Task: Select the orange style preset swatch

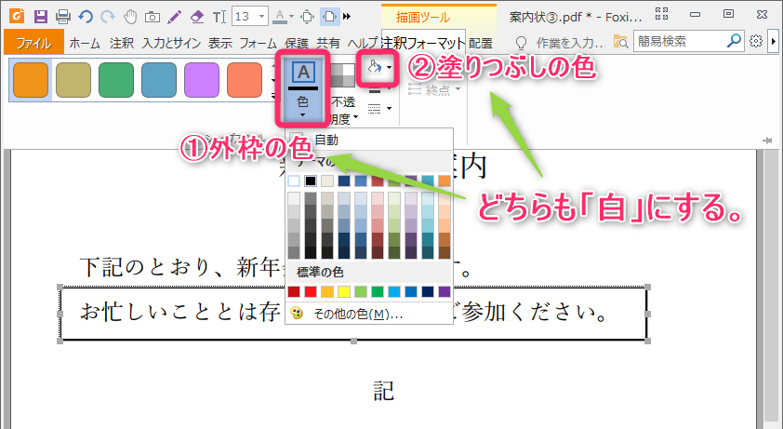Action: click(31, 81)
